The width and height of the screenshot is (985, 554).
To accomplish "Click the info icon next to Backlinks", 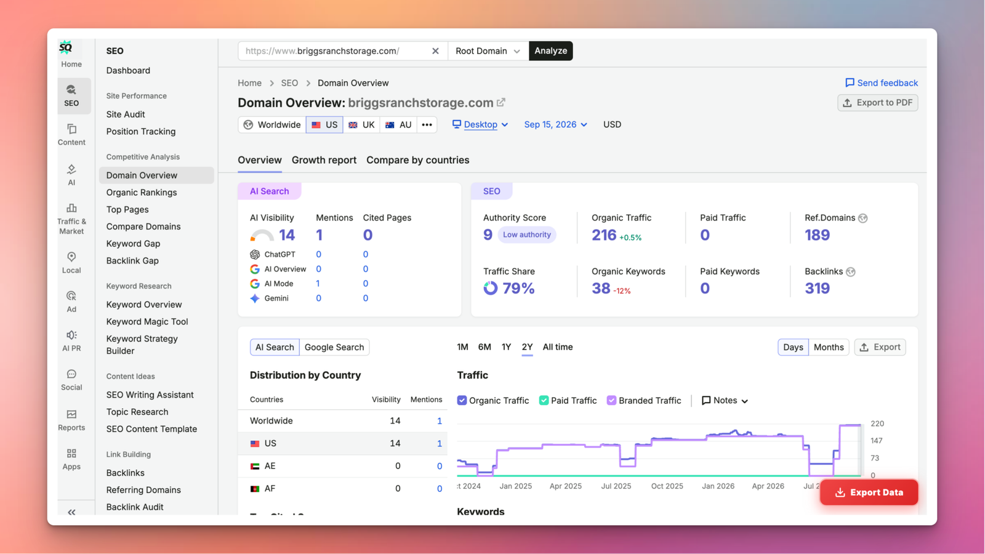I will 851,271.
